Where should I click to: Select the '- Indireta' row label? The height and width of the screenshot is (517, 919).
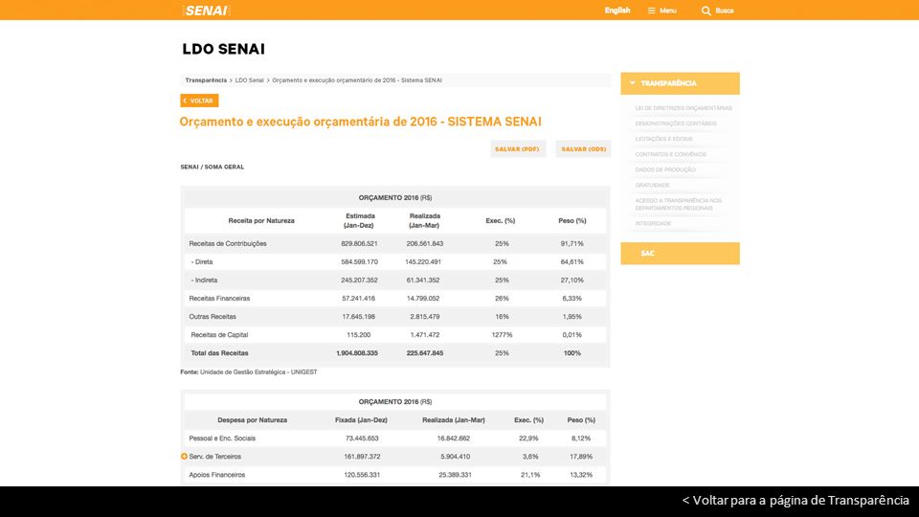click(x=204, y=281)
